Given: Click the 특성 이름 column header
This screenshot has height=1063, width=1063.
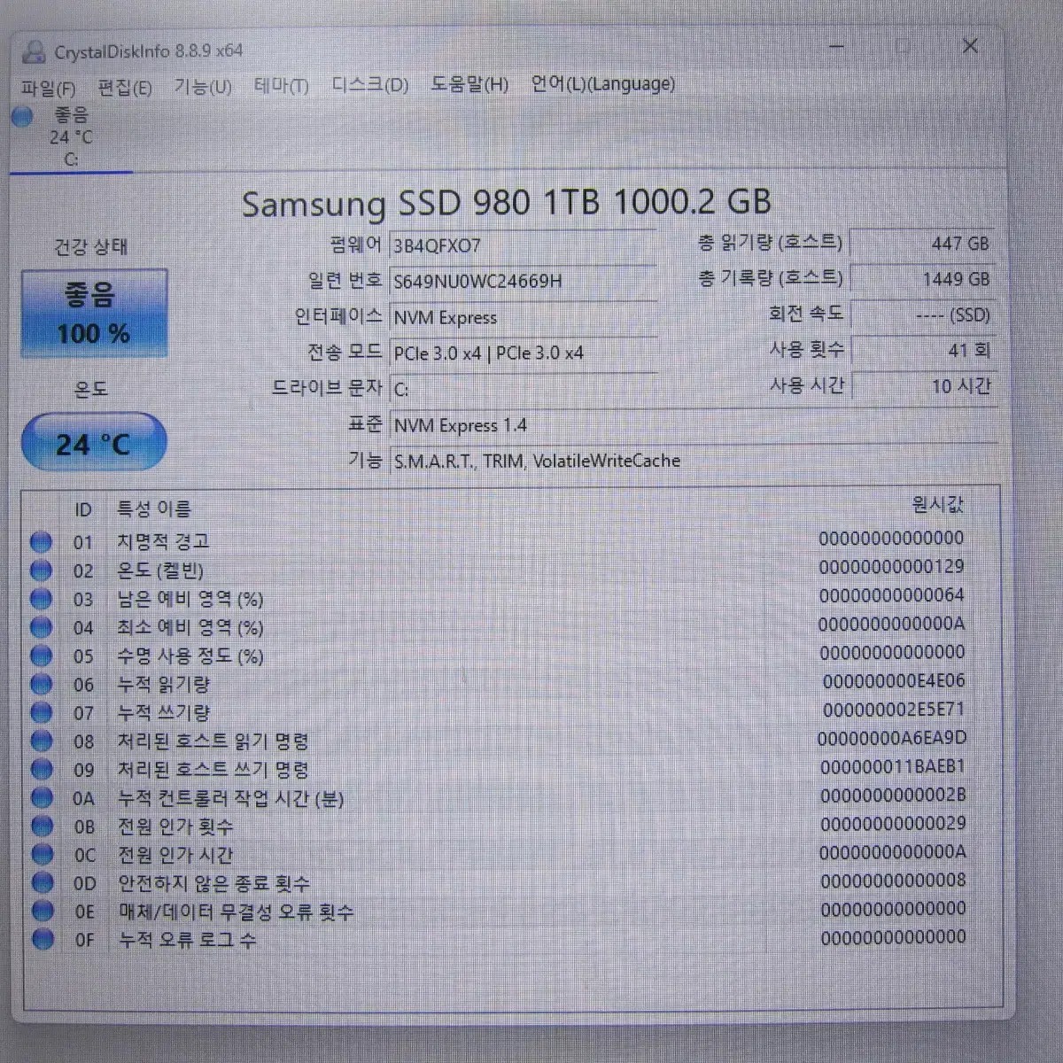Looking at the screenshot, I should click(154, 508).
